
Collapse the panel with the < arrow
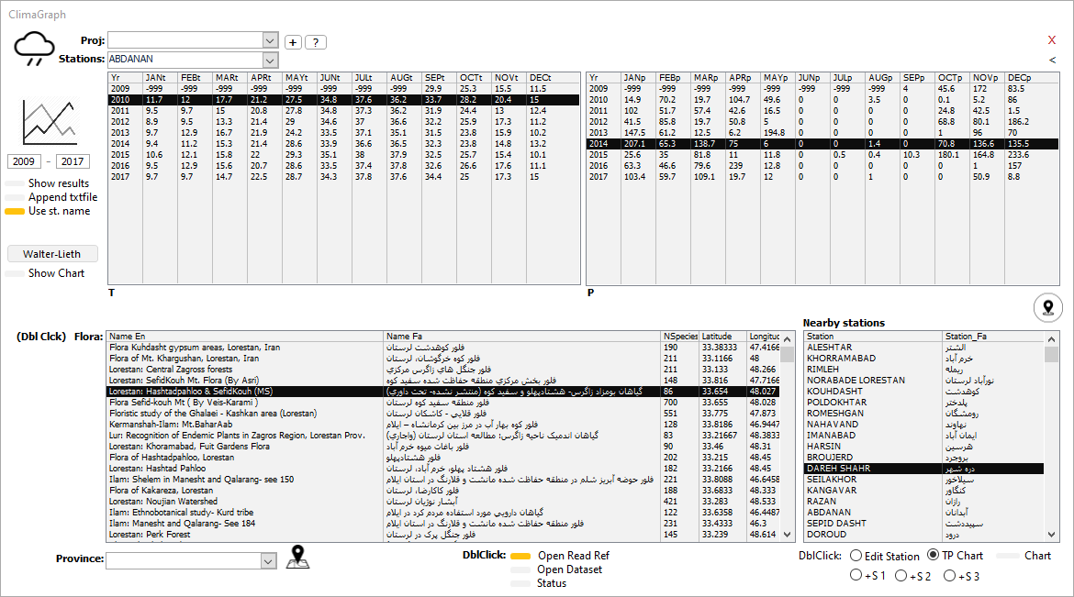(x=1052, y=61)
